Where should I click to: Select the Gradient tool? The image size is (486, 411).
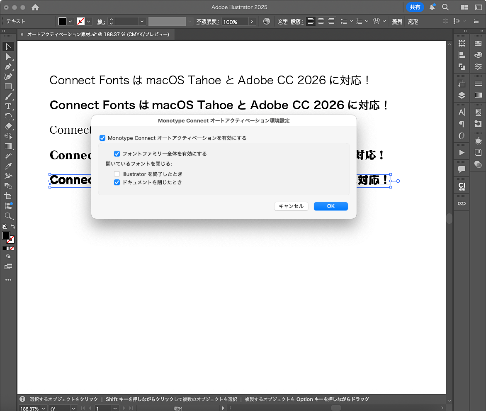tap(8, 146)
